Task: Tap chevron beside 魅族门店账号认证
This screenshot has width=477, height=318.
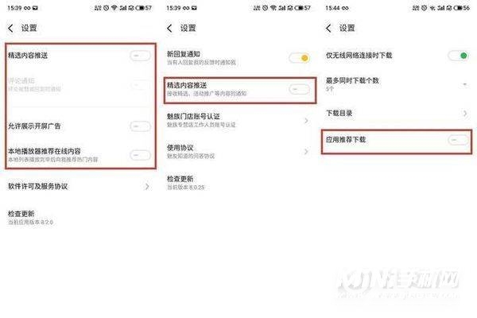Action: [306, 121]
